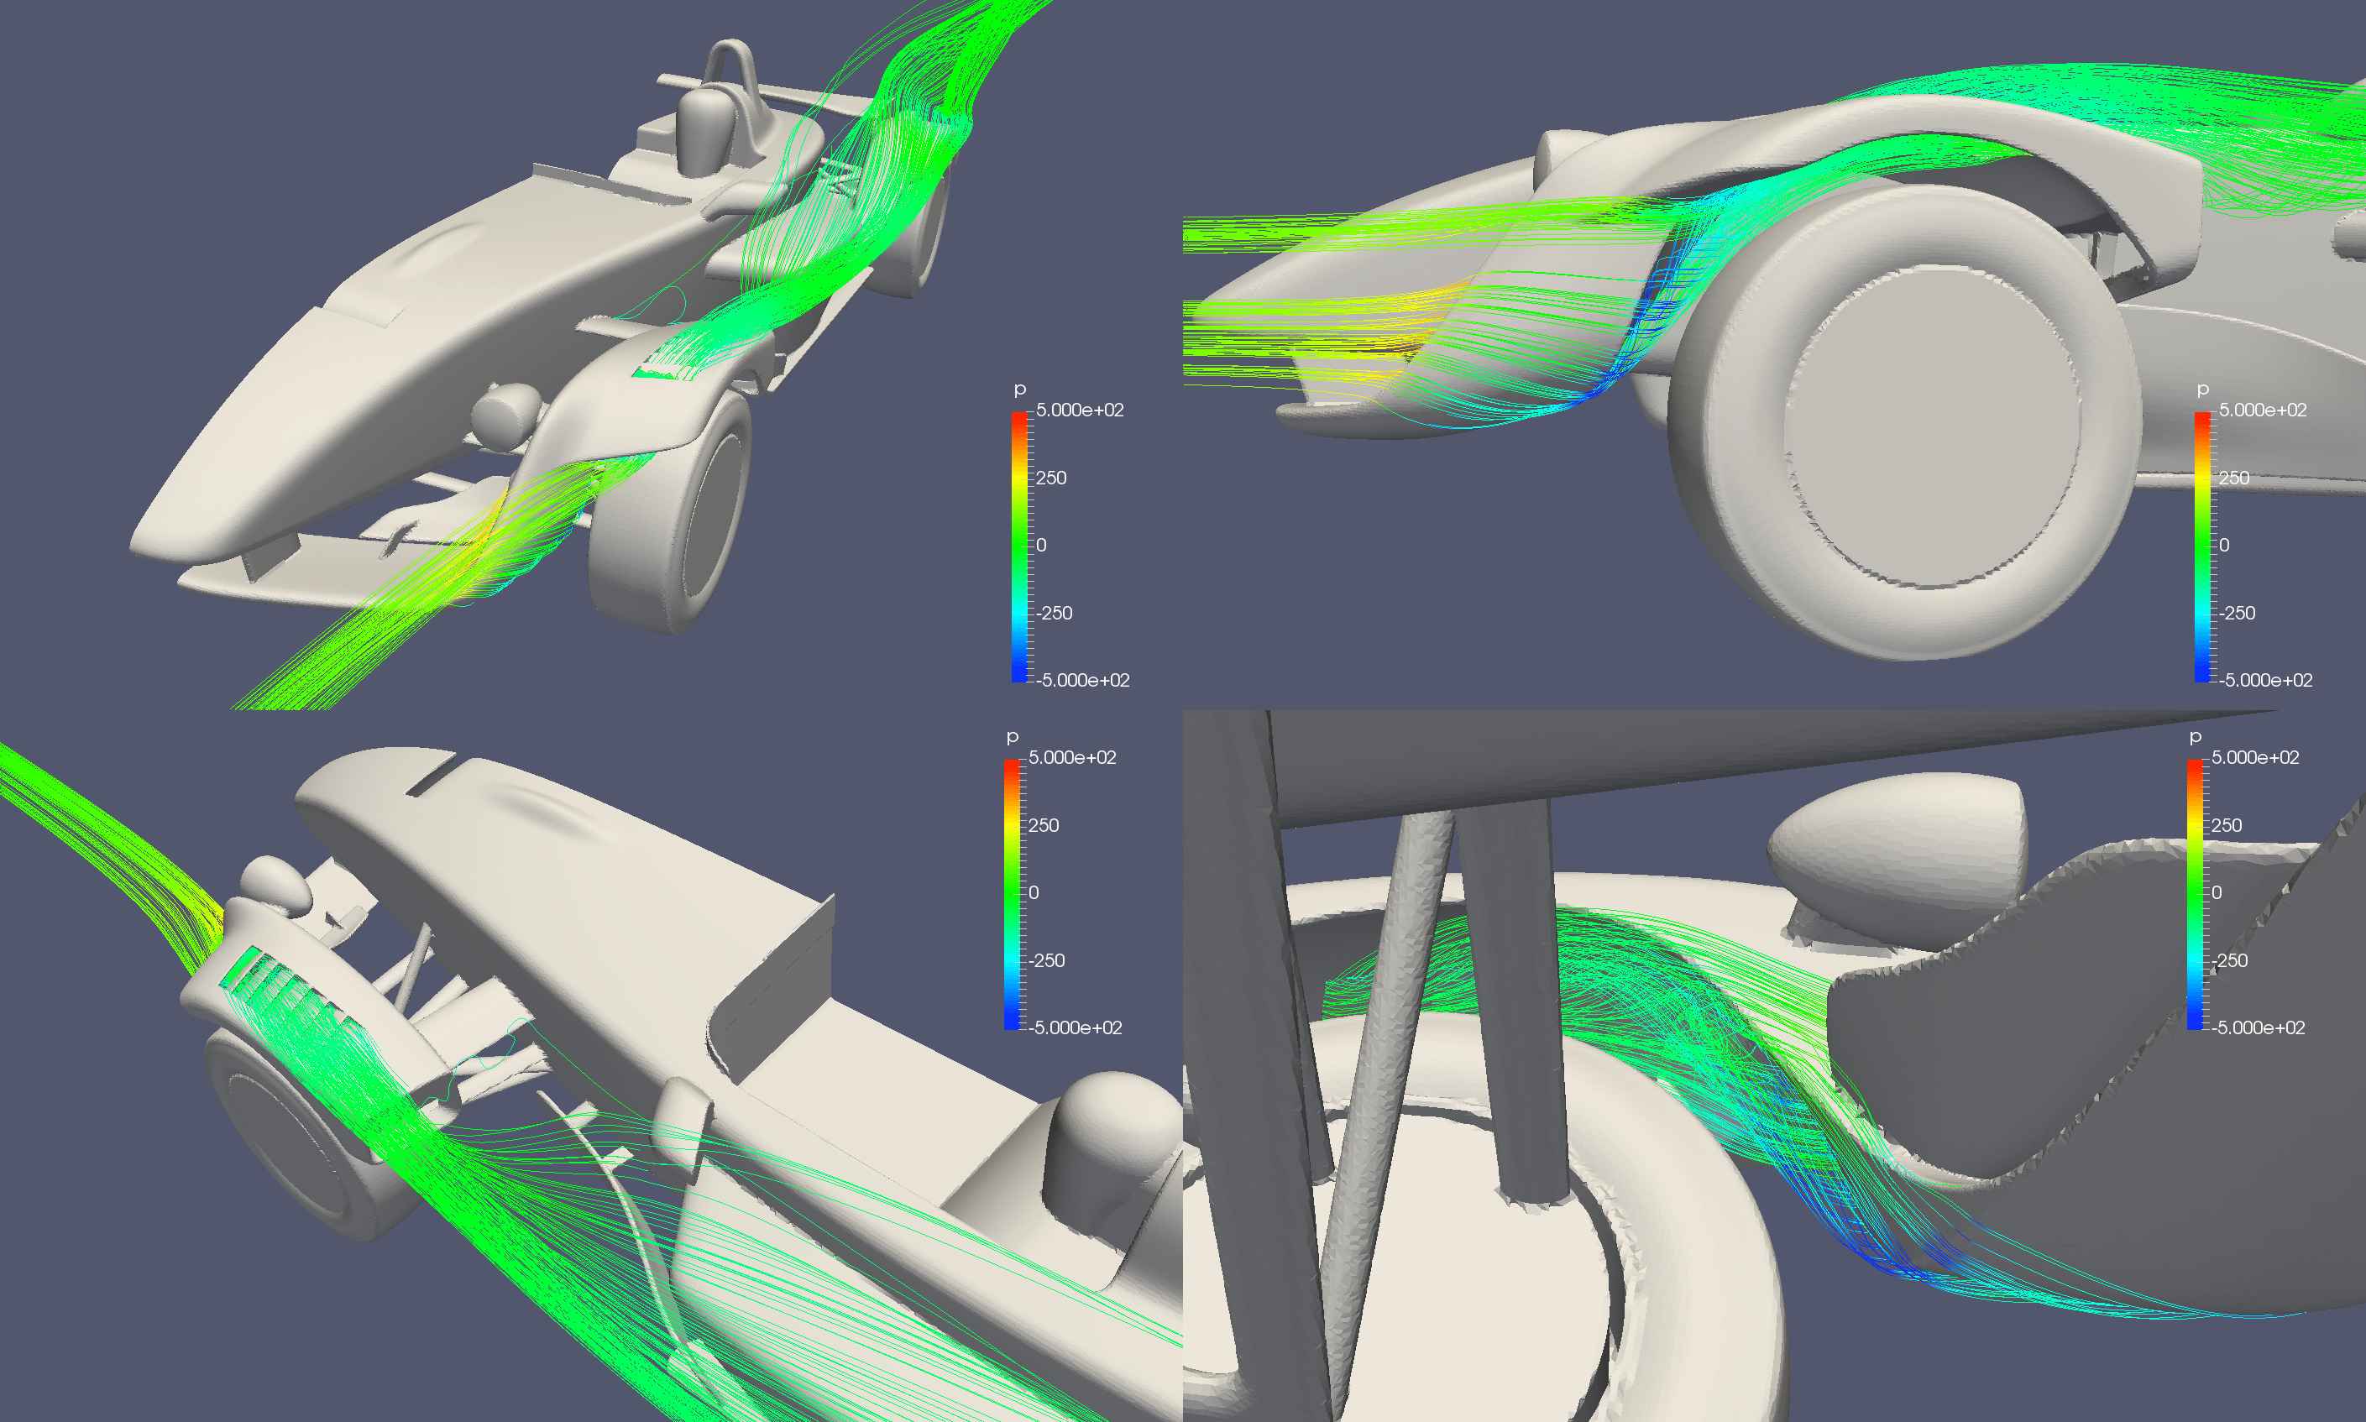Image resolution: width=2366 pixels, height=1422 pixels.
Task: Click '-250' label in whole-car overview legend
Action: (1055, 614)
